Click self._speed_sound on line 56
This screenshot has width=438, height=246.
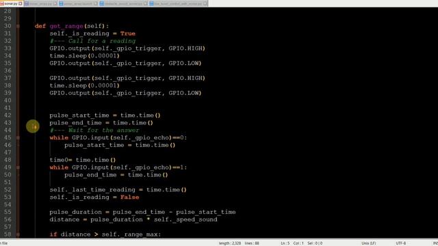(x=185, y=219)
